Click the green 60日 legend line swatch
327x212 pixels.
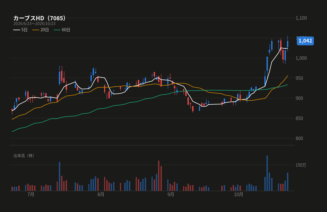(x=57, y=30)
